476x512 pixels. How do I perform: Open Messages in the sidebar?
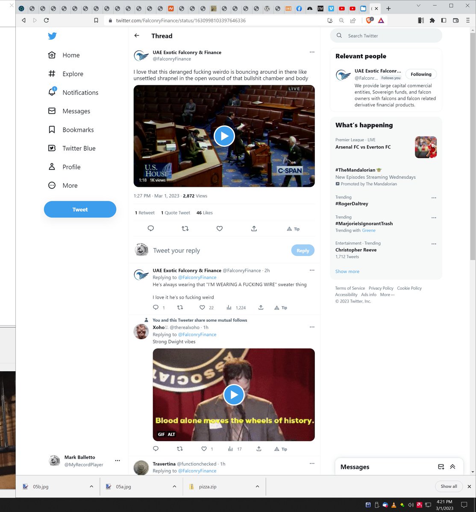click(x=69, y=111)
